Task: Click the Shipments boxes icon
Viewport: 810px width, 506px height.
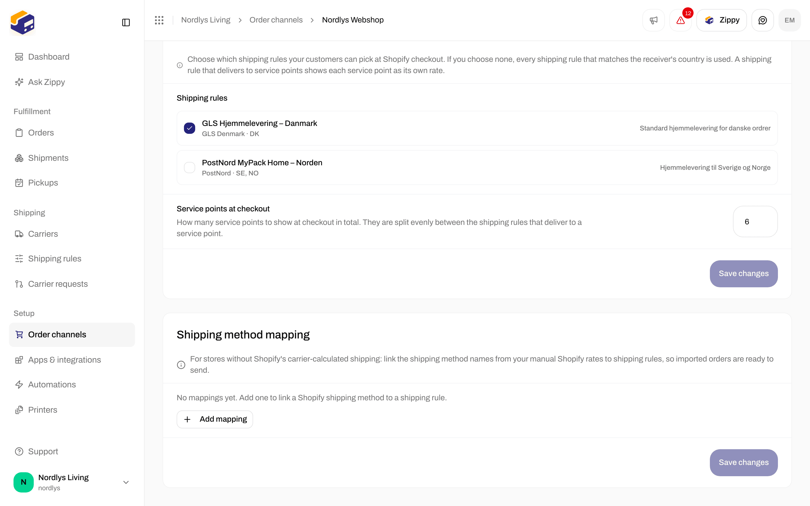Action: point(19,158)
